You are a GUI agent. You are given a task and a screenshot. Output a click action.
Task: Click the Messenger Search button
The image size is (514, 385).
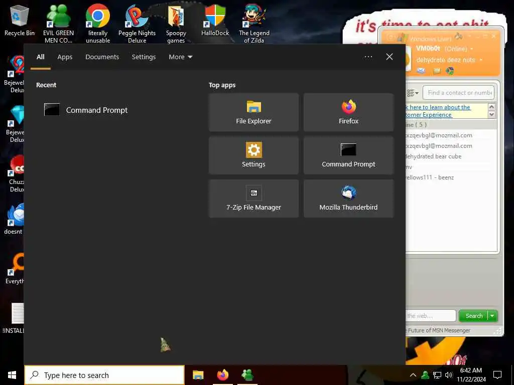coord(474,316)
